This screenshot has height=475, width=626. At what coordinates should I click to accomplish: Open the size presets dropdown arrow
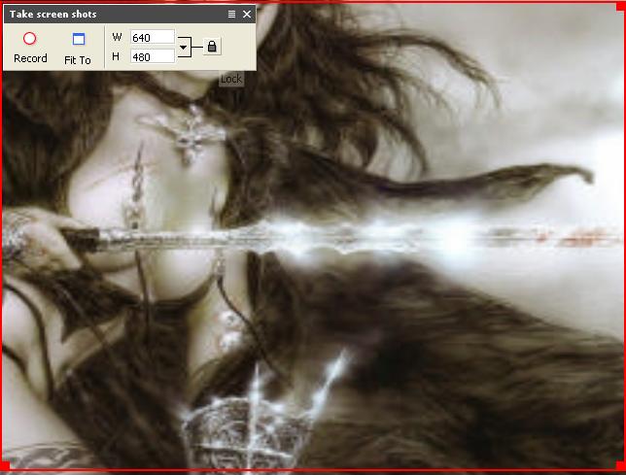click(x=183, y=48)
